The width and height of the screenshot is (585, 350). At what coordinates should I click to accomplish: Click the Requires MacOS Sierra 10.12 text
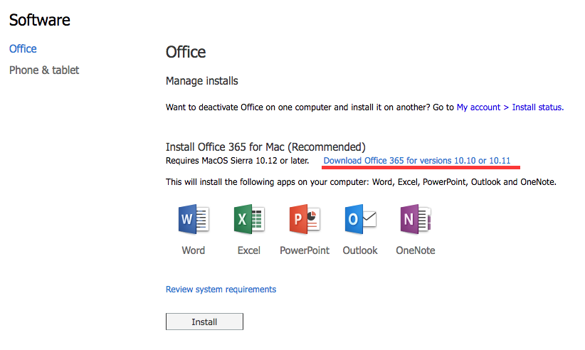pyautogui.click(x=237, y=161)
